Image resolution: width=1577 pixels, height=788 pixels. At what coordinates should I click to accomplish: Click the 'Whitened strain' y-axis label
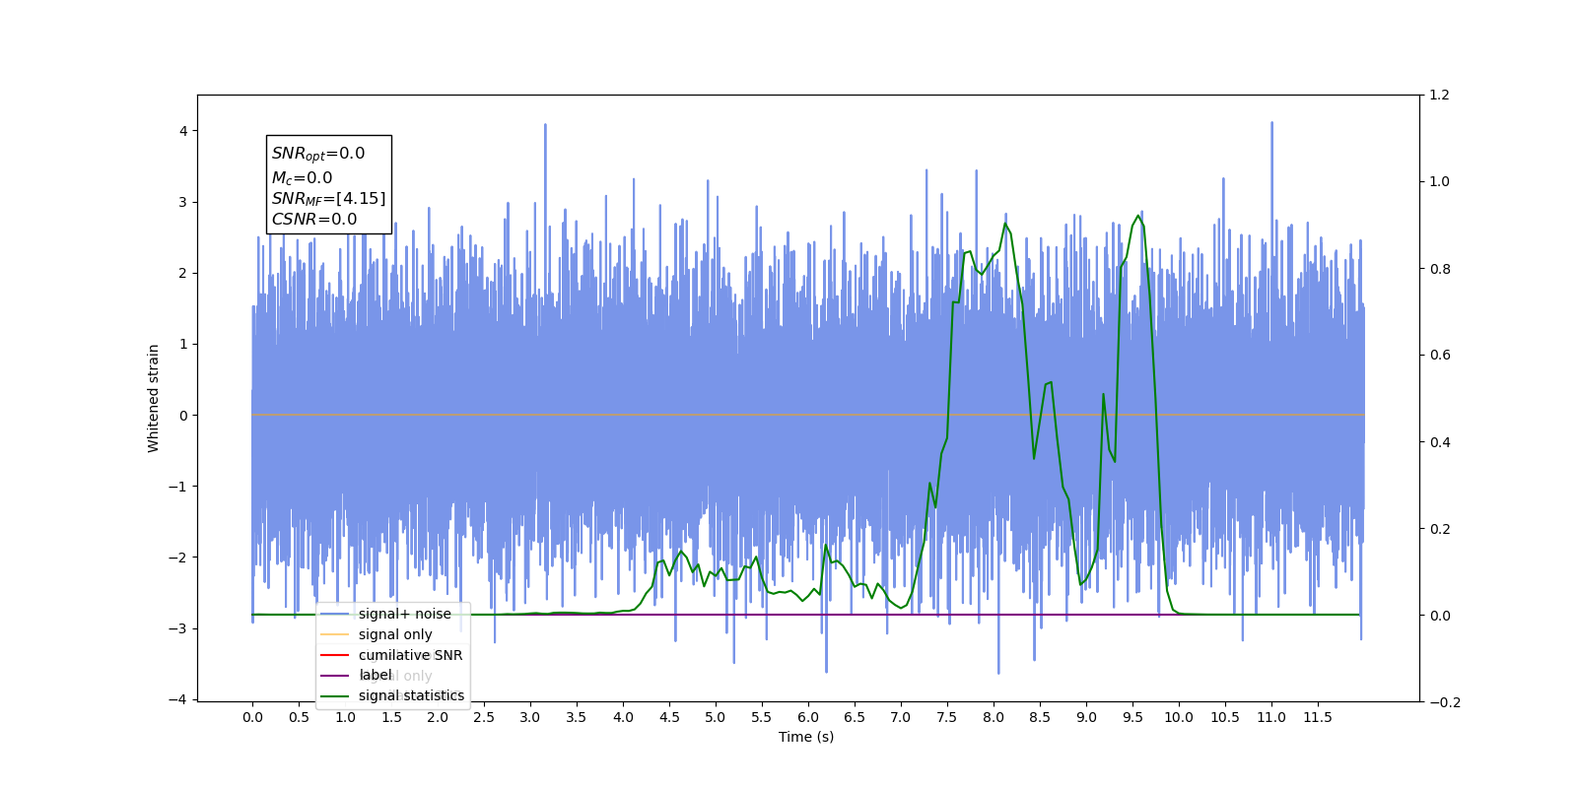click(x=154, y=398)
